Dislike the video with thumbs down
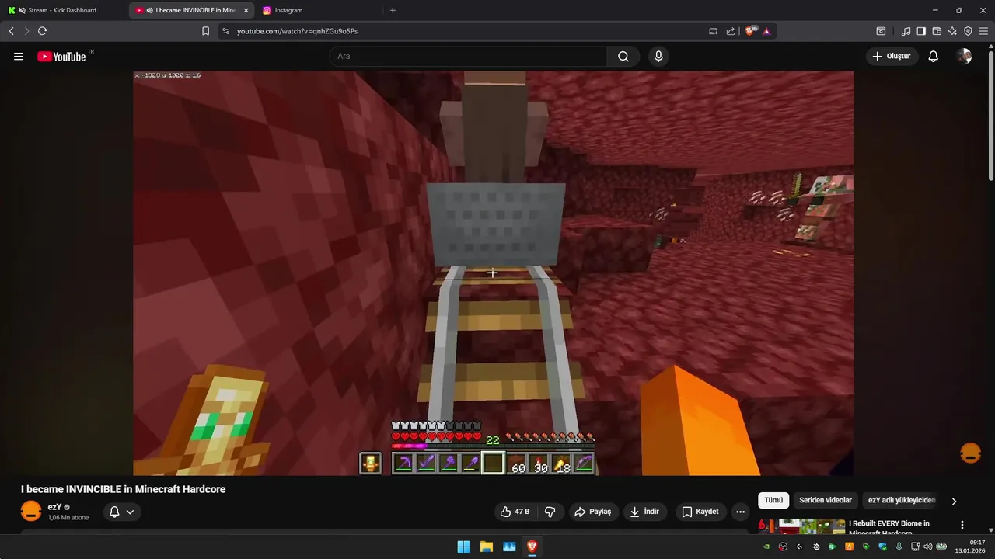Screen dimensions: 995x559 click(550, 512)
